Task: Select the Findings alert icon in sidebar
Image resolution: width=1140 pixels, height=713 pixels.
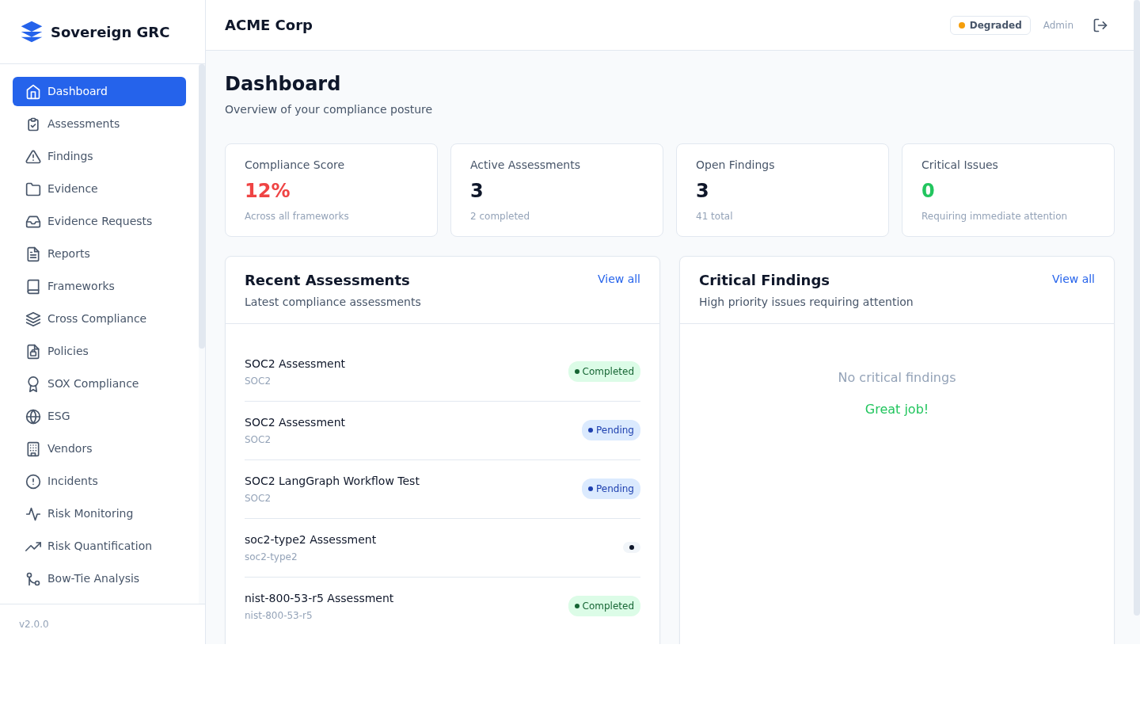Action: tap(32, 156)
